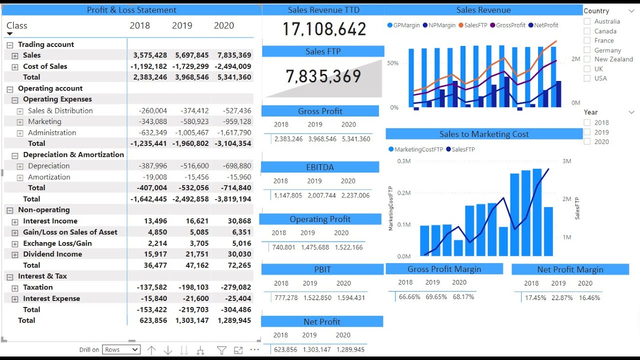The width and height of the screenshot is (640, 360).
Task: Click the drill up arrow icon
Action: [x=151, y=350]
